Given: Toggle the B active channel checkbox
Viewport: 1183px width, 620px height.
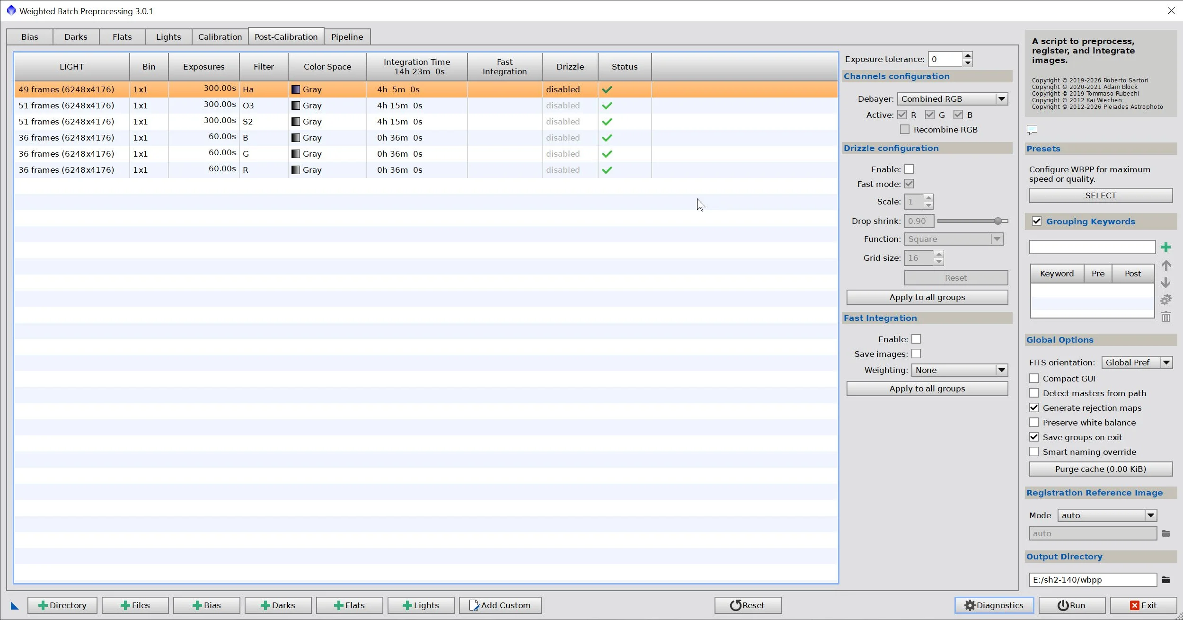Looking at the screenshot, I should (x=958, y=115).
